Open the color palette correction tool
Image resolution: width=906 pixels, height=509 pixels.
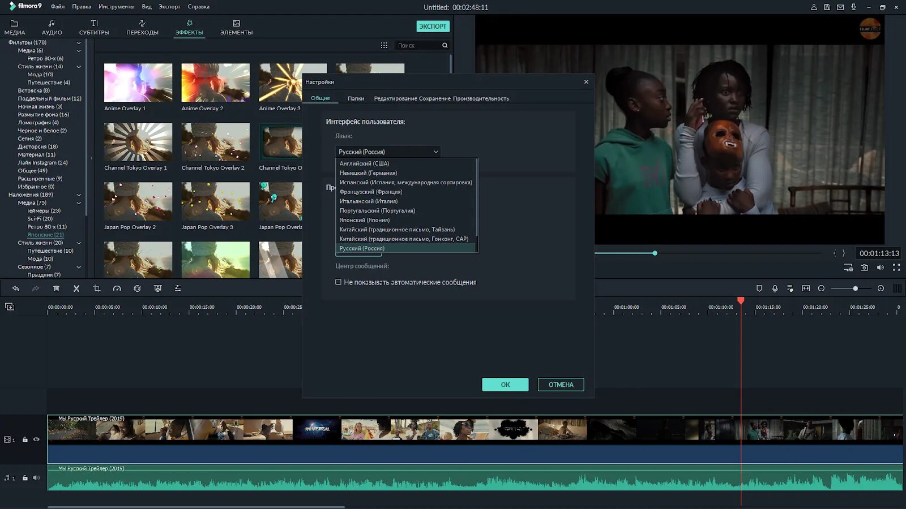coord(137,288)
